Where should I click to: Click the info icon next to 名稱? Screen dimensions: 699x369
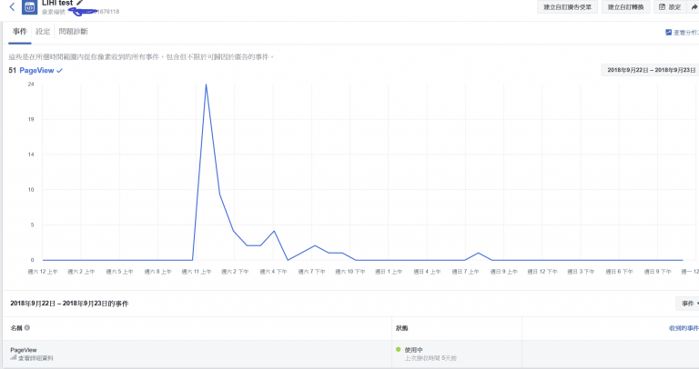tap(27, 327)
